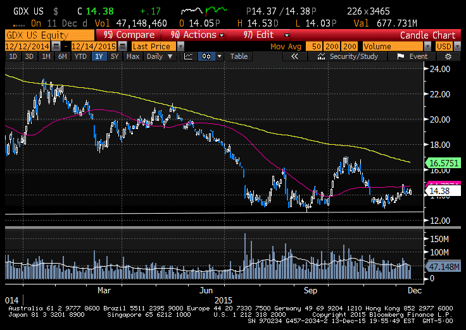This screenshot has width=466, height=330.
Task: Click the white 14.38 last price label
Action: coord(443,191)
